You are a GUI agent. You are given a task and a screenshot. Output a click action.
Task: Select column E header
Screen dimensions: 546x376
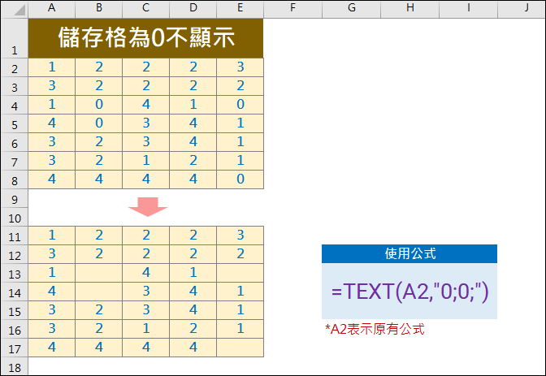click(x=240, y=9)
